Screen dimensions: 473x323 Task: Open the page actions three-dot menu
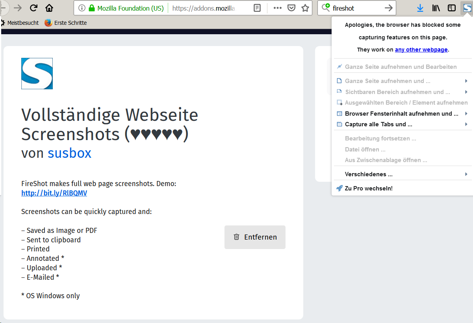pyautogui.click(x=277, y=8)
